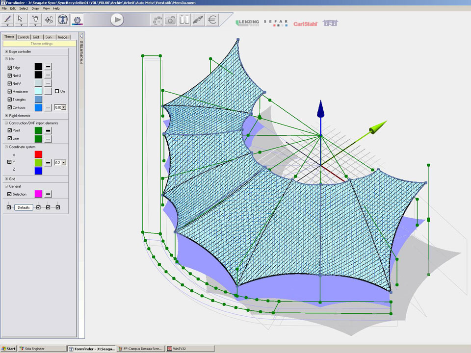
Task: Open theme settings gear icon
Action: (77, 20)
